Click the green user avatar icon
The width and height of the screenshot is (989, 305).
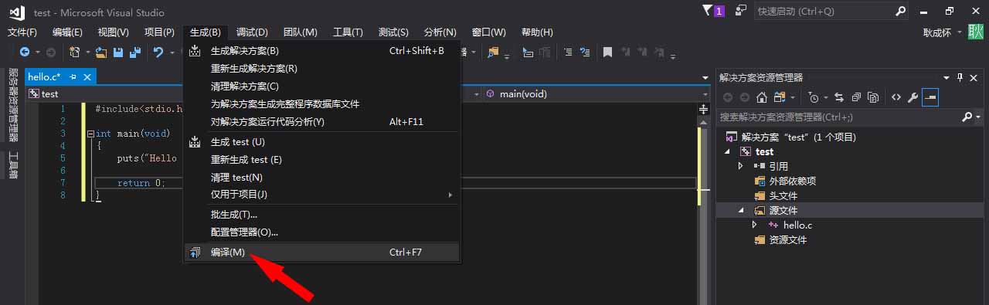[976, 32]
